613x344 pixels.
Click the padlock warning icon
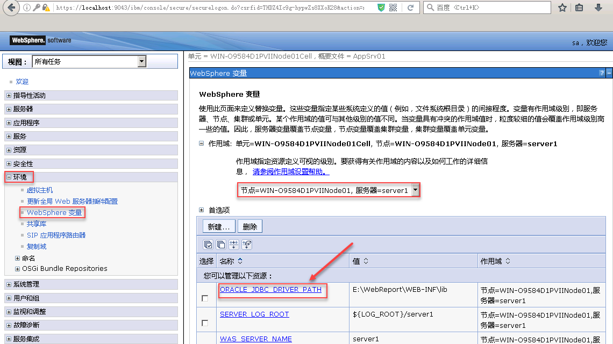tap(46, 8)
